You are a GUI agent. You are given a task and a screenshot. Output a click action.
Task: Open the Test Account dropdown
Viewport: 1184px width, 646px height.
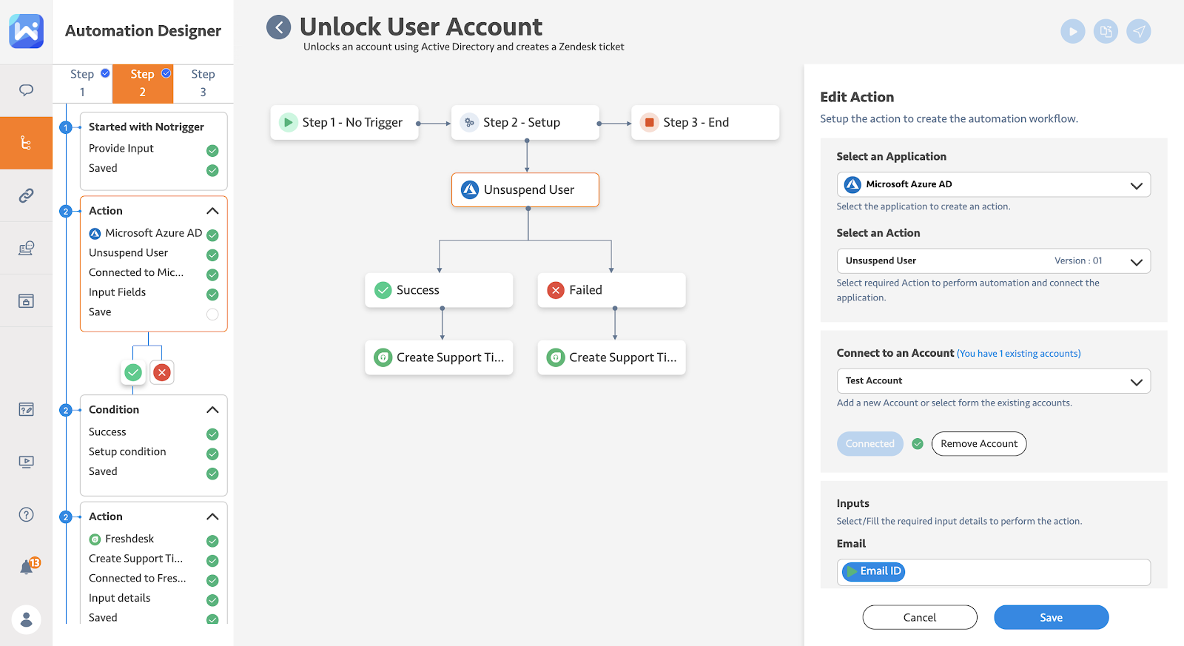pos(993,381)
